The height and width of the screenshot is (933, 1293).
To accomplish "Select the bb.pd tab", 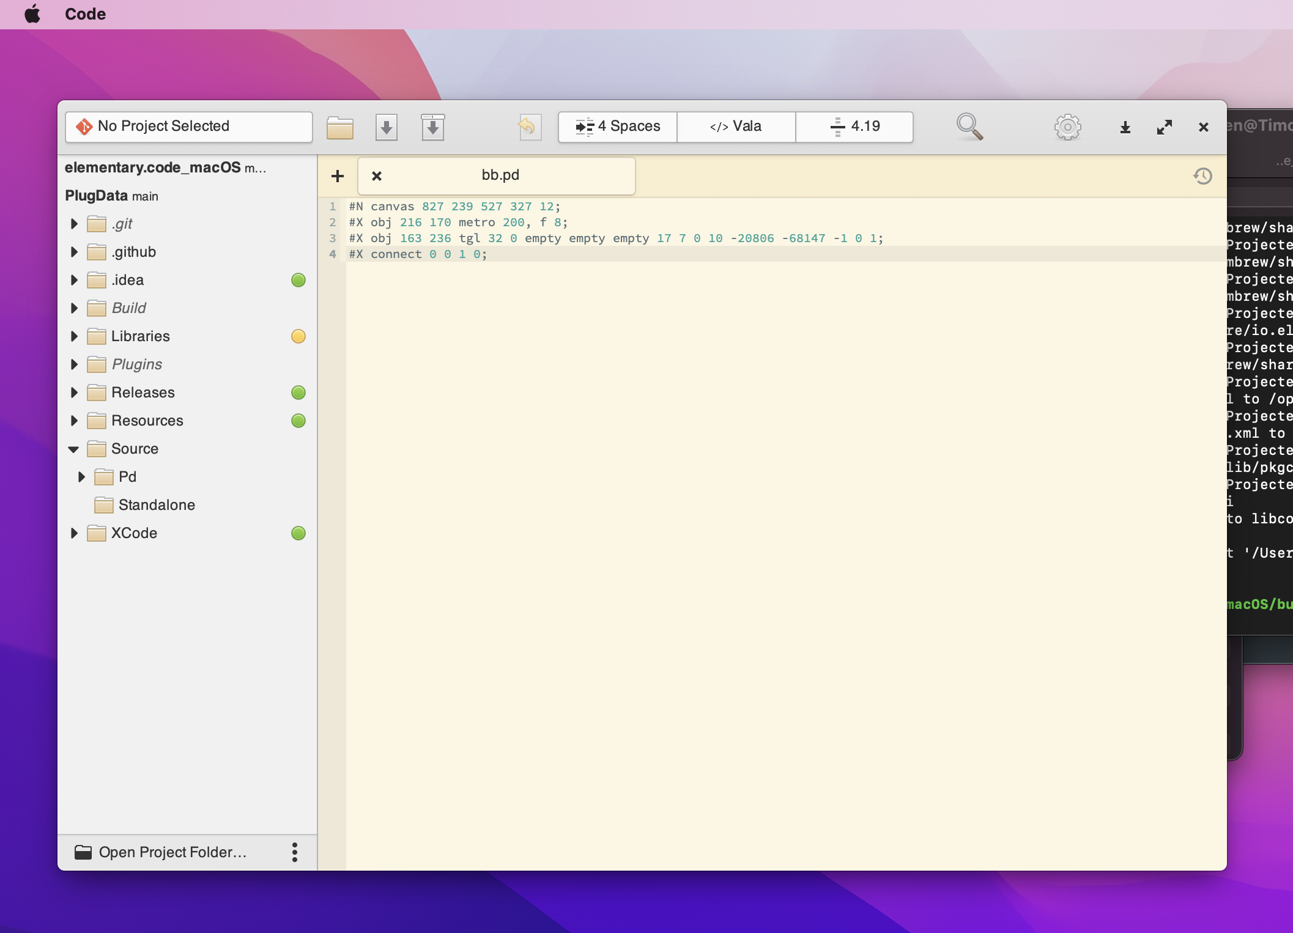I will 500,175.
